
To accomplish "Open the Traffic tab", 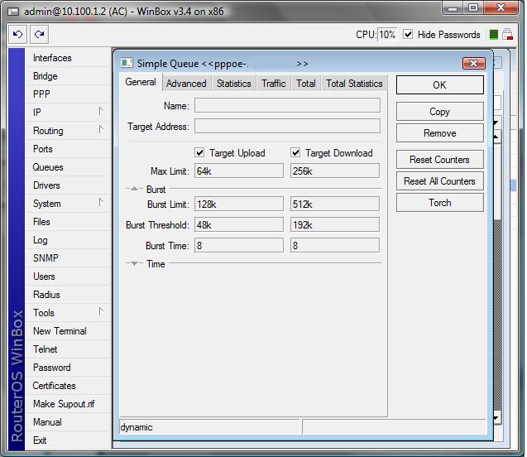I will pyautogui.click(x=274, y=84).
